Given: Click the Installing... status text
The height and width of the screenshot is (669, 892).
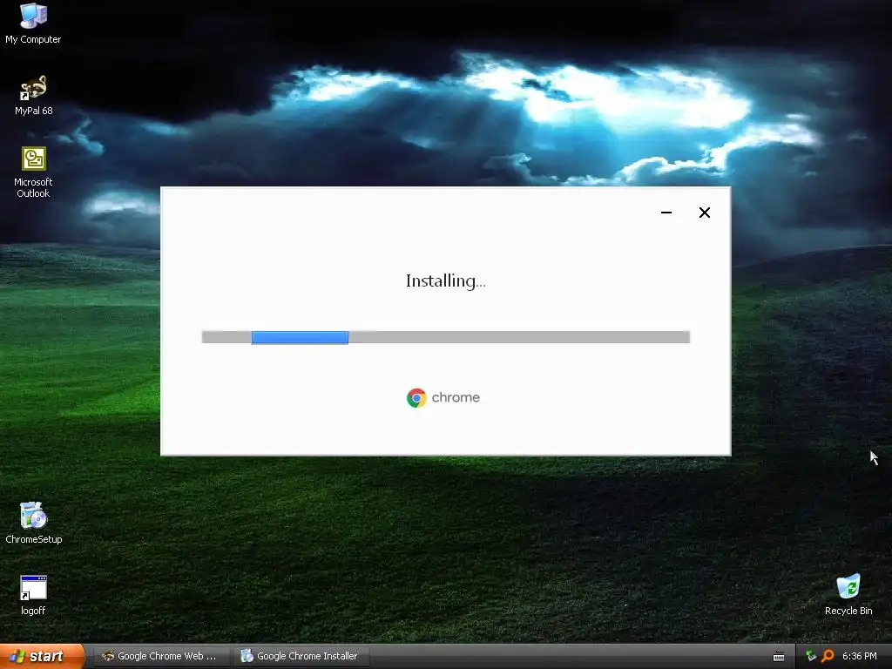Looking at the screenshot, I should point(445,281).
